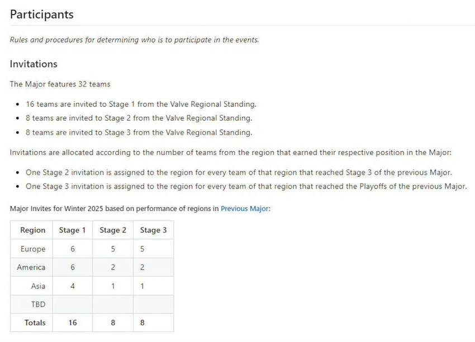Select the Stage 2 column header
475x342 pixels.
point(113,230)
